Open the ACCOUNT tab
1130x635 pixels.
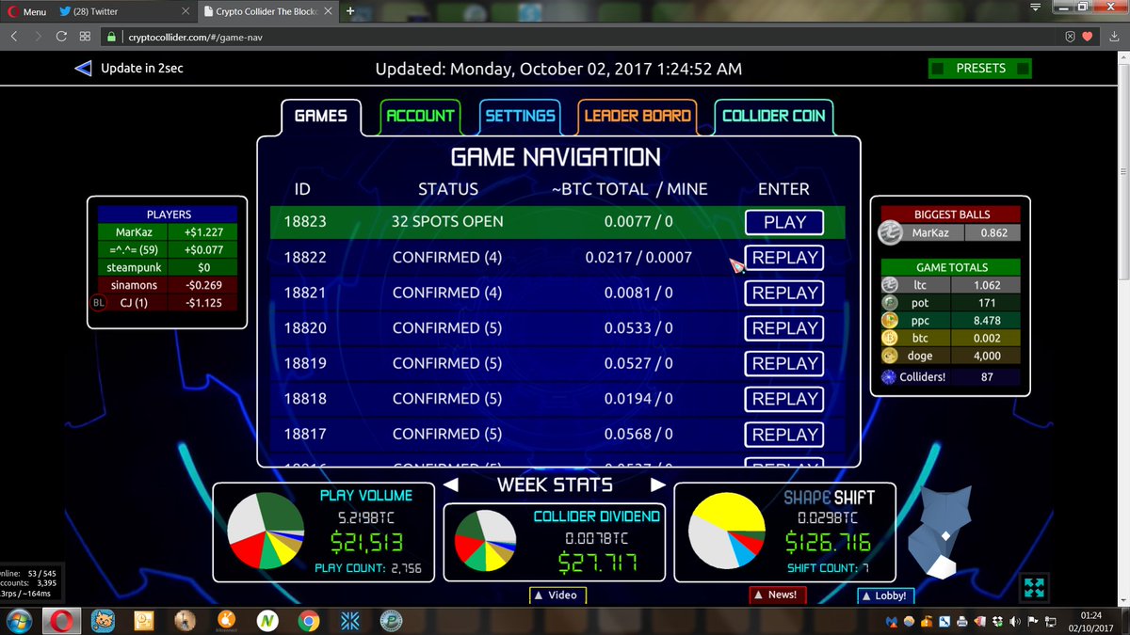(x=420, y=116)
